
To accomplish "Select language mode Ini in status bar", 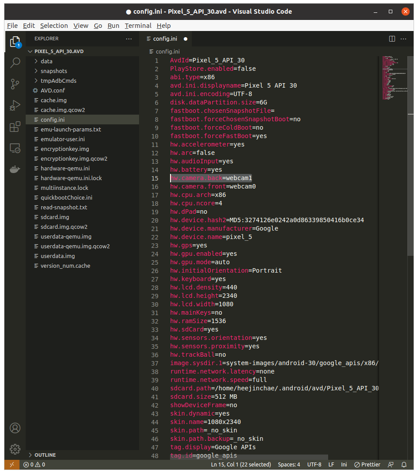I will (344, 465).
